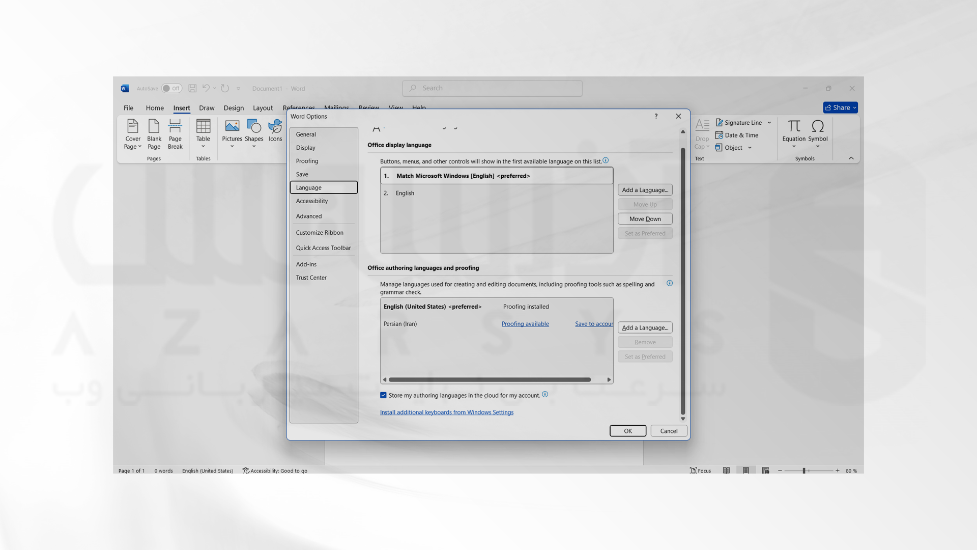Screen dimensions: 977x550
Task: Click the Word application logo icon
Action: tap(125, 88)
